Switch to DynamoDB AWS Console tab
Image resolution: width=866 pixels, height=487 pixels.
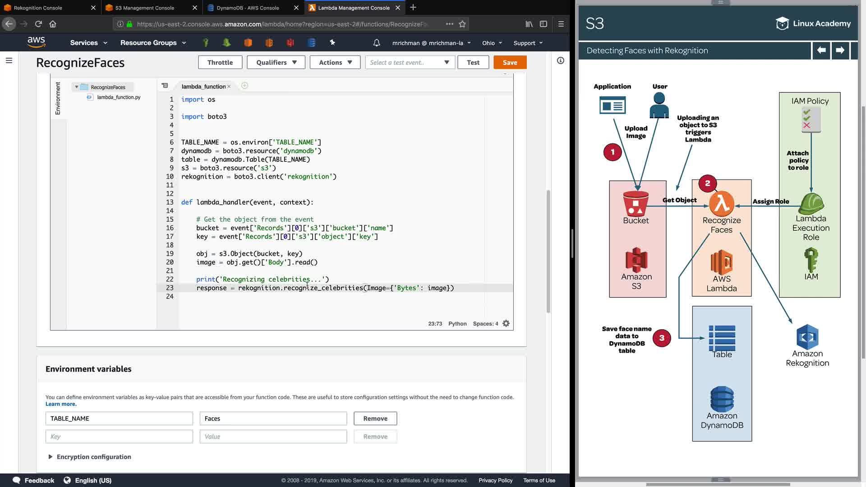(248, 8)
